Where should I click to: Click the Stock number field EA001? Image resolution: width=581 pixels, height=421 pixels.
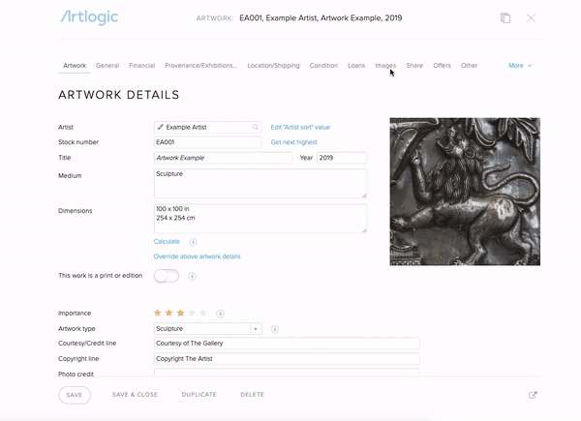[208, 142]
